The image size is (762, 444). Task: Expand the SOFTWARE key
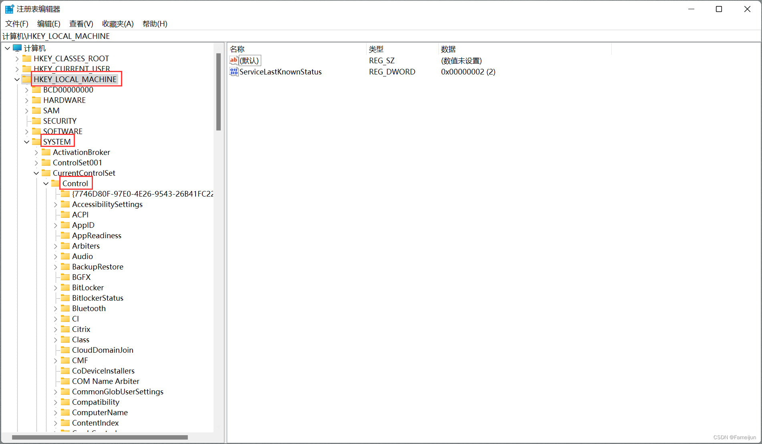(x=26, y=131)
